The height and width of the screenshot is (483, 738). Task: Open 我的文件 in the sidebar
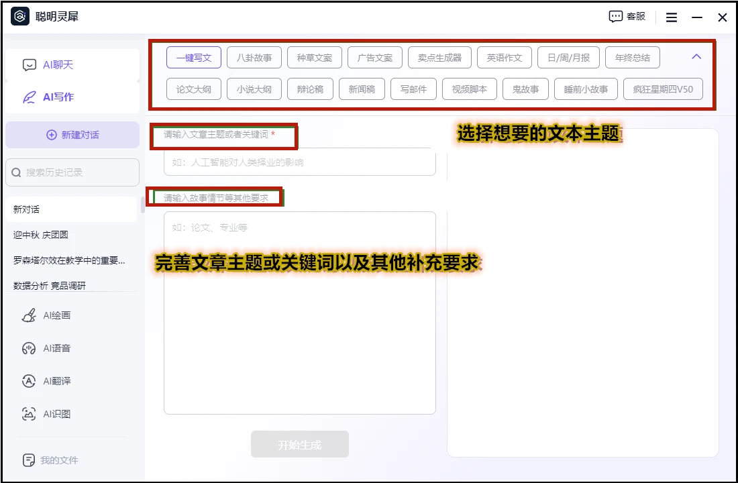(50, 460)
